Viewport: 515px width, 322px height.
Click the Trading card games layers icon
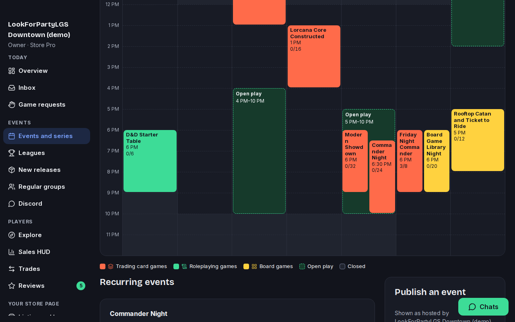(x=111, y=266)
